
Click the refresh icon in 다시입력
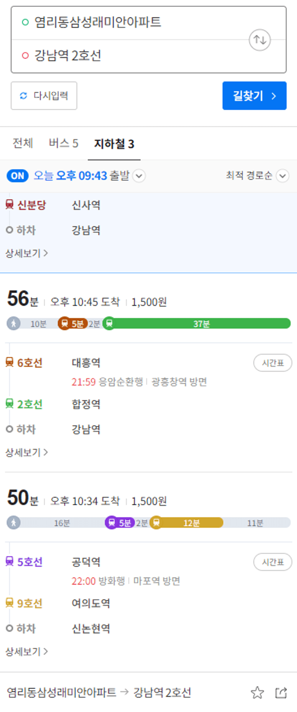tap(24, 96)
